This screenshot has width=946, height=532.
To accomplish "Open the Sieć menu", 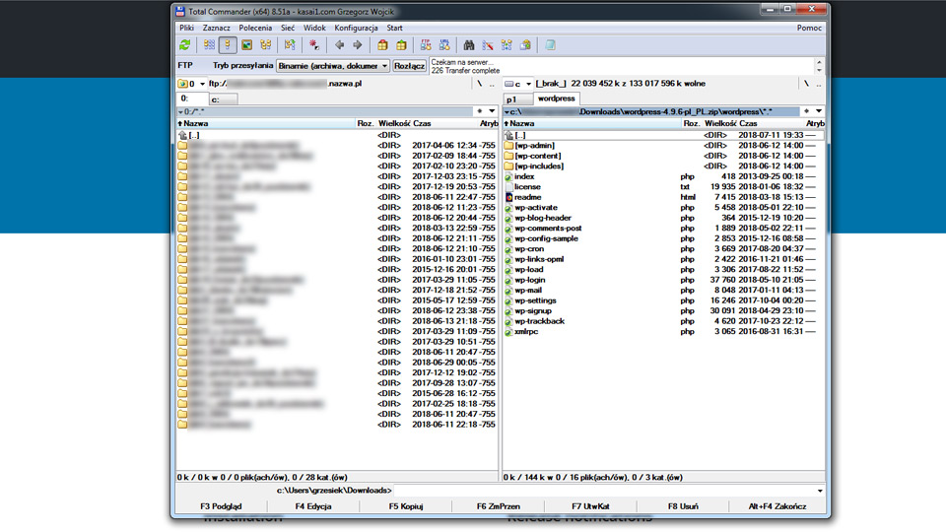I will point(288,28).
